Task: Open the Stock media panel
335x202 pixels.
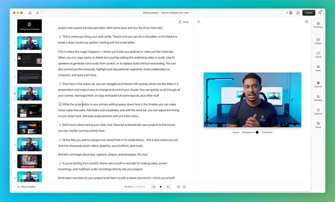Action: [x=318, y=125]
